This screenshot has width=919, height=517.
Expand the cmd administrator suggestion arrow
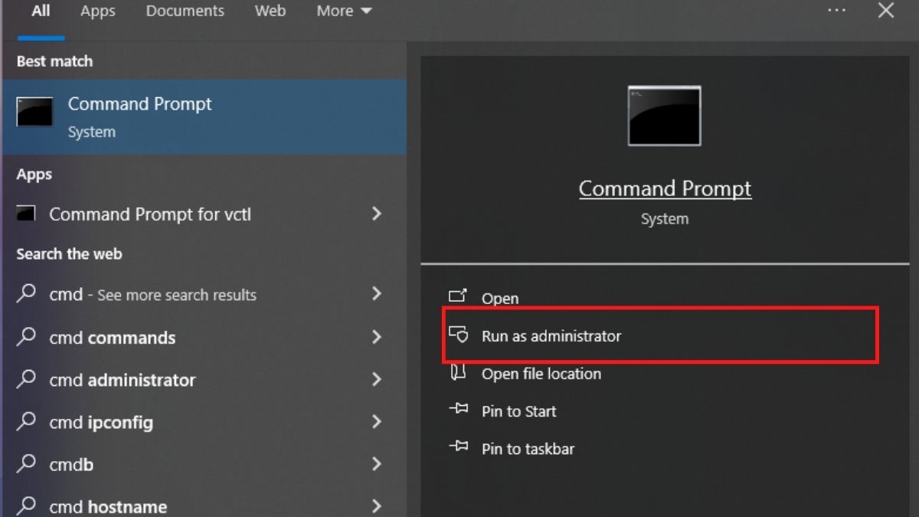coord(376,378)
